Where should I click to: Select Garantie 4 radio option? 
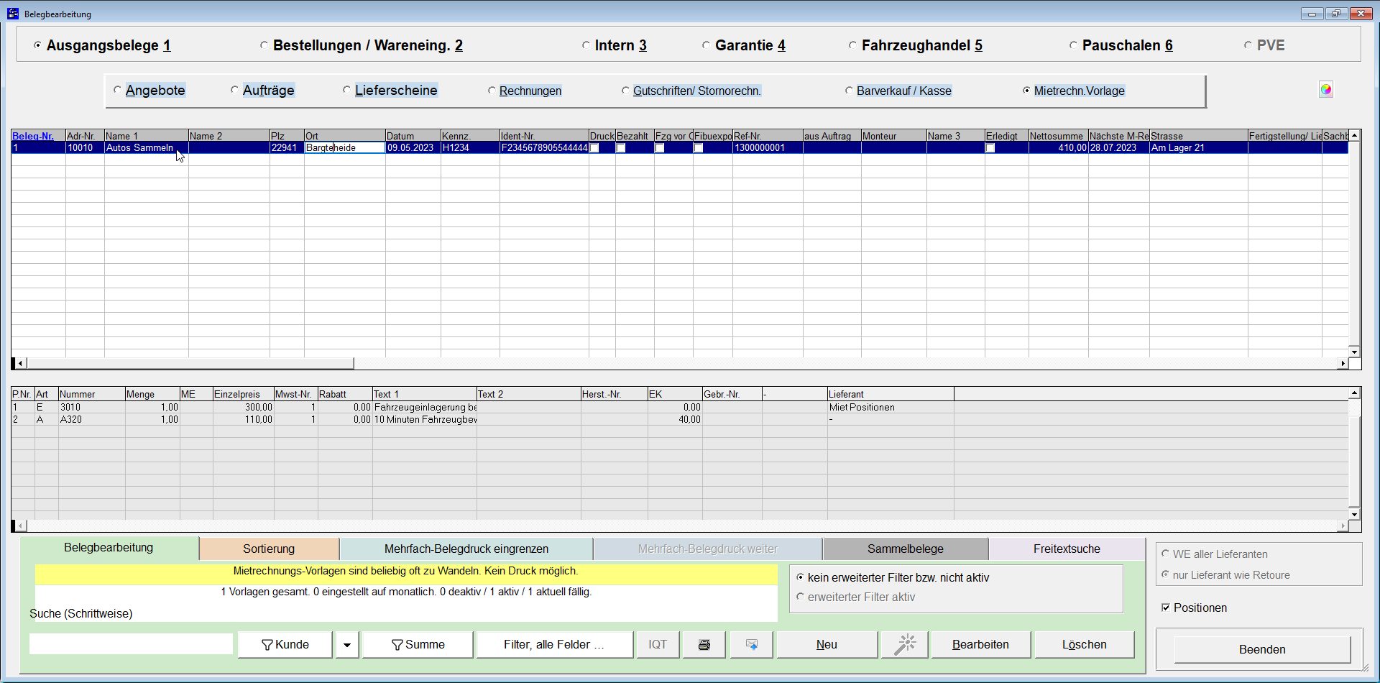(x=744, y=45)
